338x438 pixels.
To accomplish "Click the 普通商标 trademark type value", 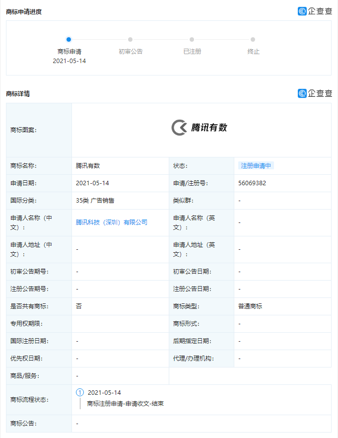I will 250,306.
